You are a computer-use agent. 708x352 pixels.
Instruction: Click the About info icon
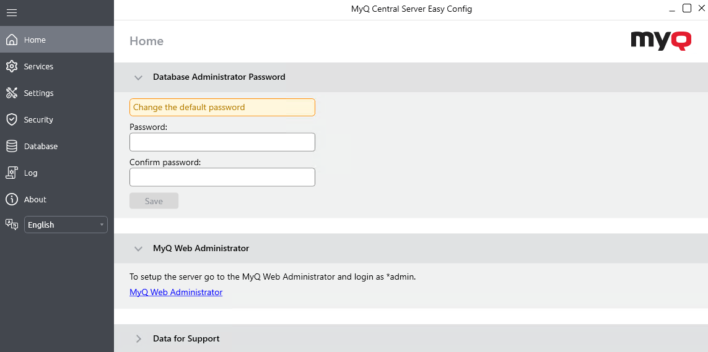click(11, 199)
